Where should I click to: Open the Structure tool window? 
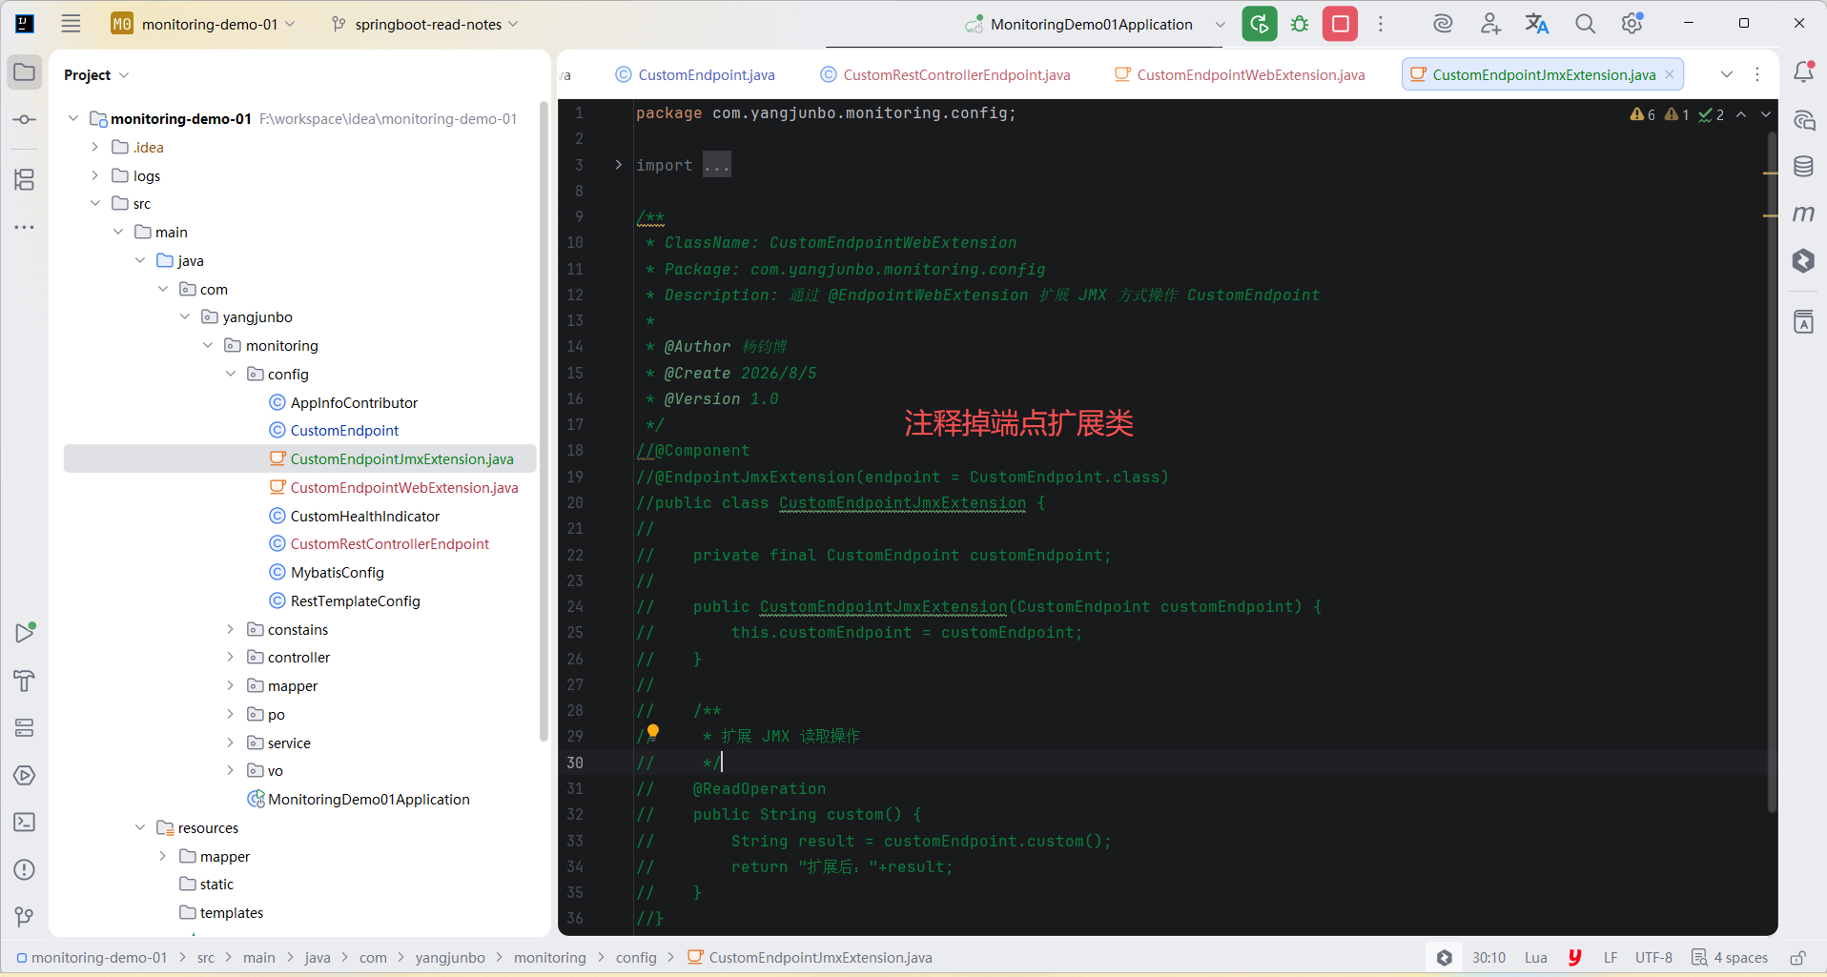(x=25, y=179)
